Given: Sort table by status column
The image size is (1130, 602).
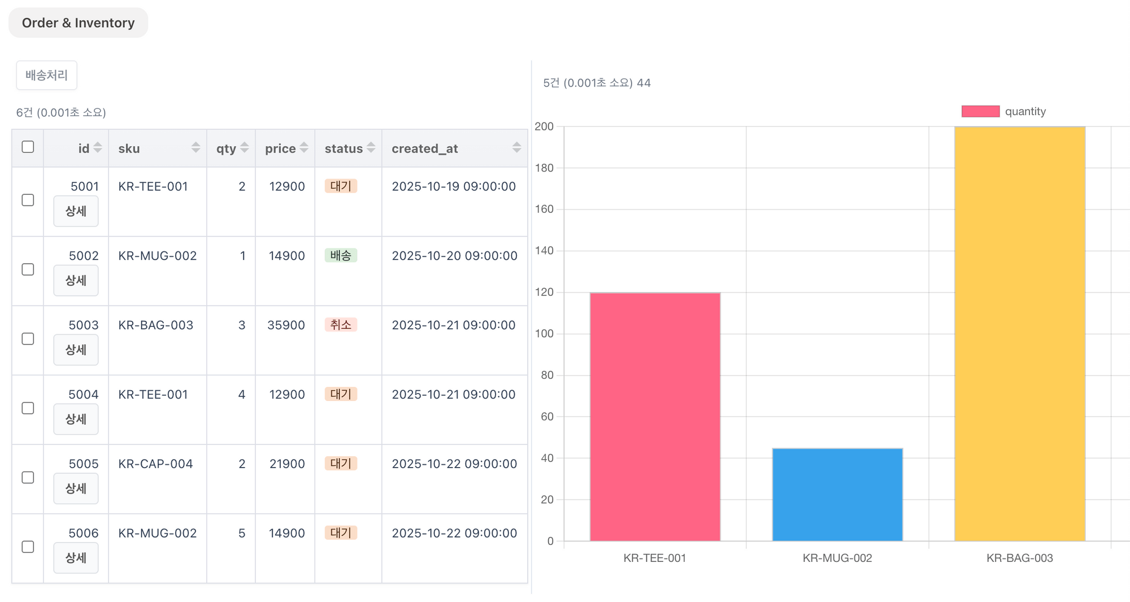Looking at the screenshot, I should pyautogui.click(x=371, y=148).
